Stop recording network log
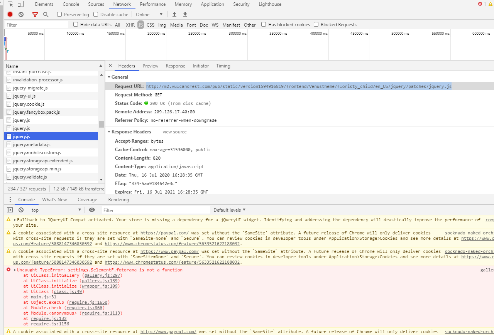 (10, 14)
